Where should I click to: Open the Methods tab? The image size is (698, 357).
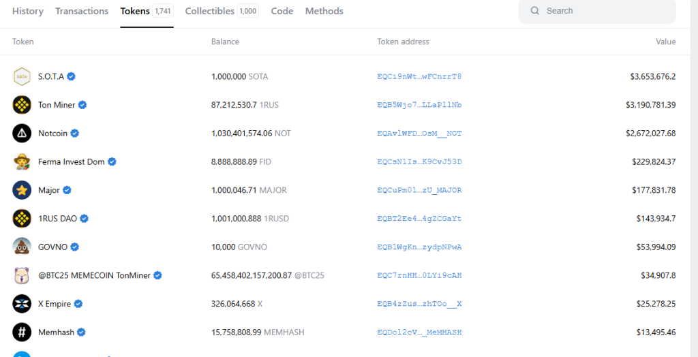[324, 11]
